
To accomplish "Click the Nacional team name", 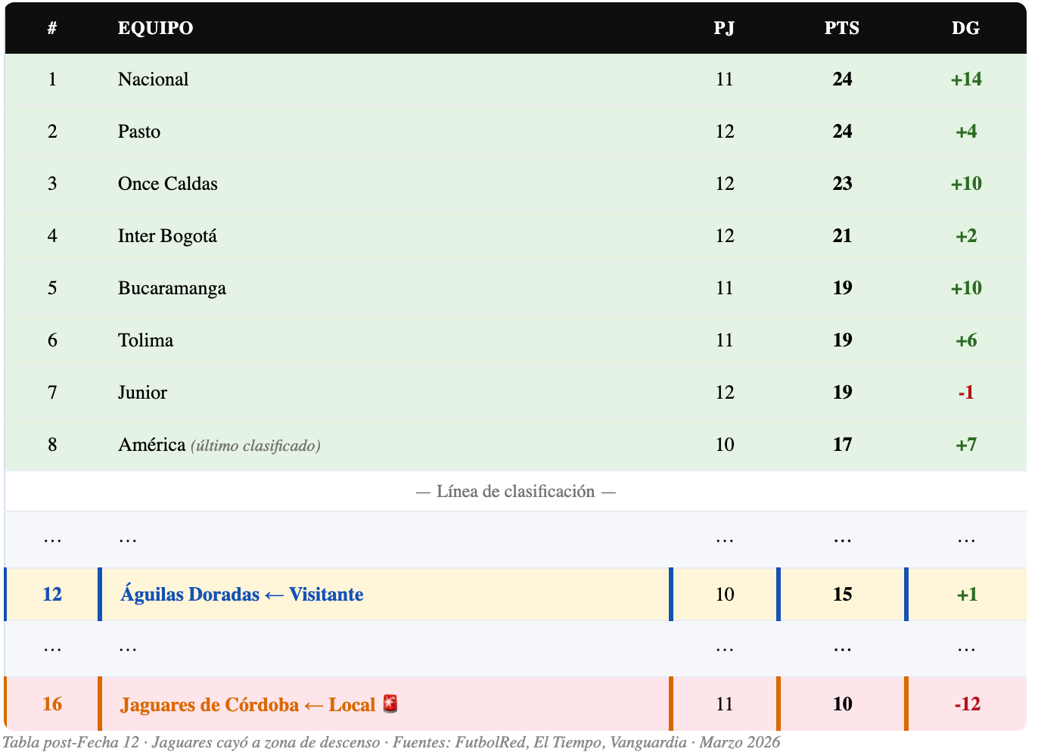I will (x=153, y=79).
